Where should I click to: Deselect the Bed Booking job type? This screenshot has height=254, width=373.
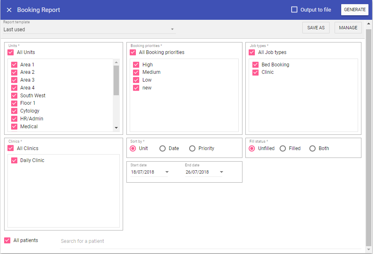click(255, 65)
